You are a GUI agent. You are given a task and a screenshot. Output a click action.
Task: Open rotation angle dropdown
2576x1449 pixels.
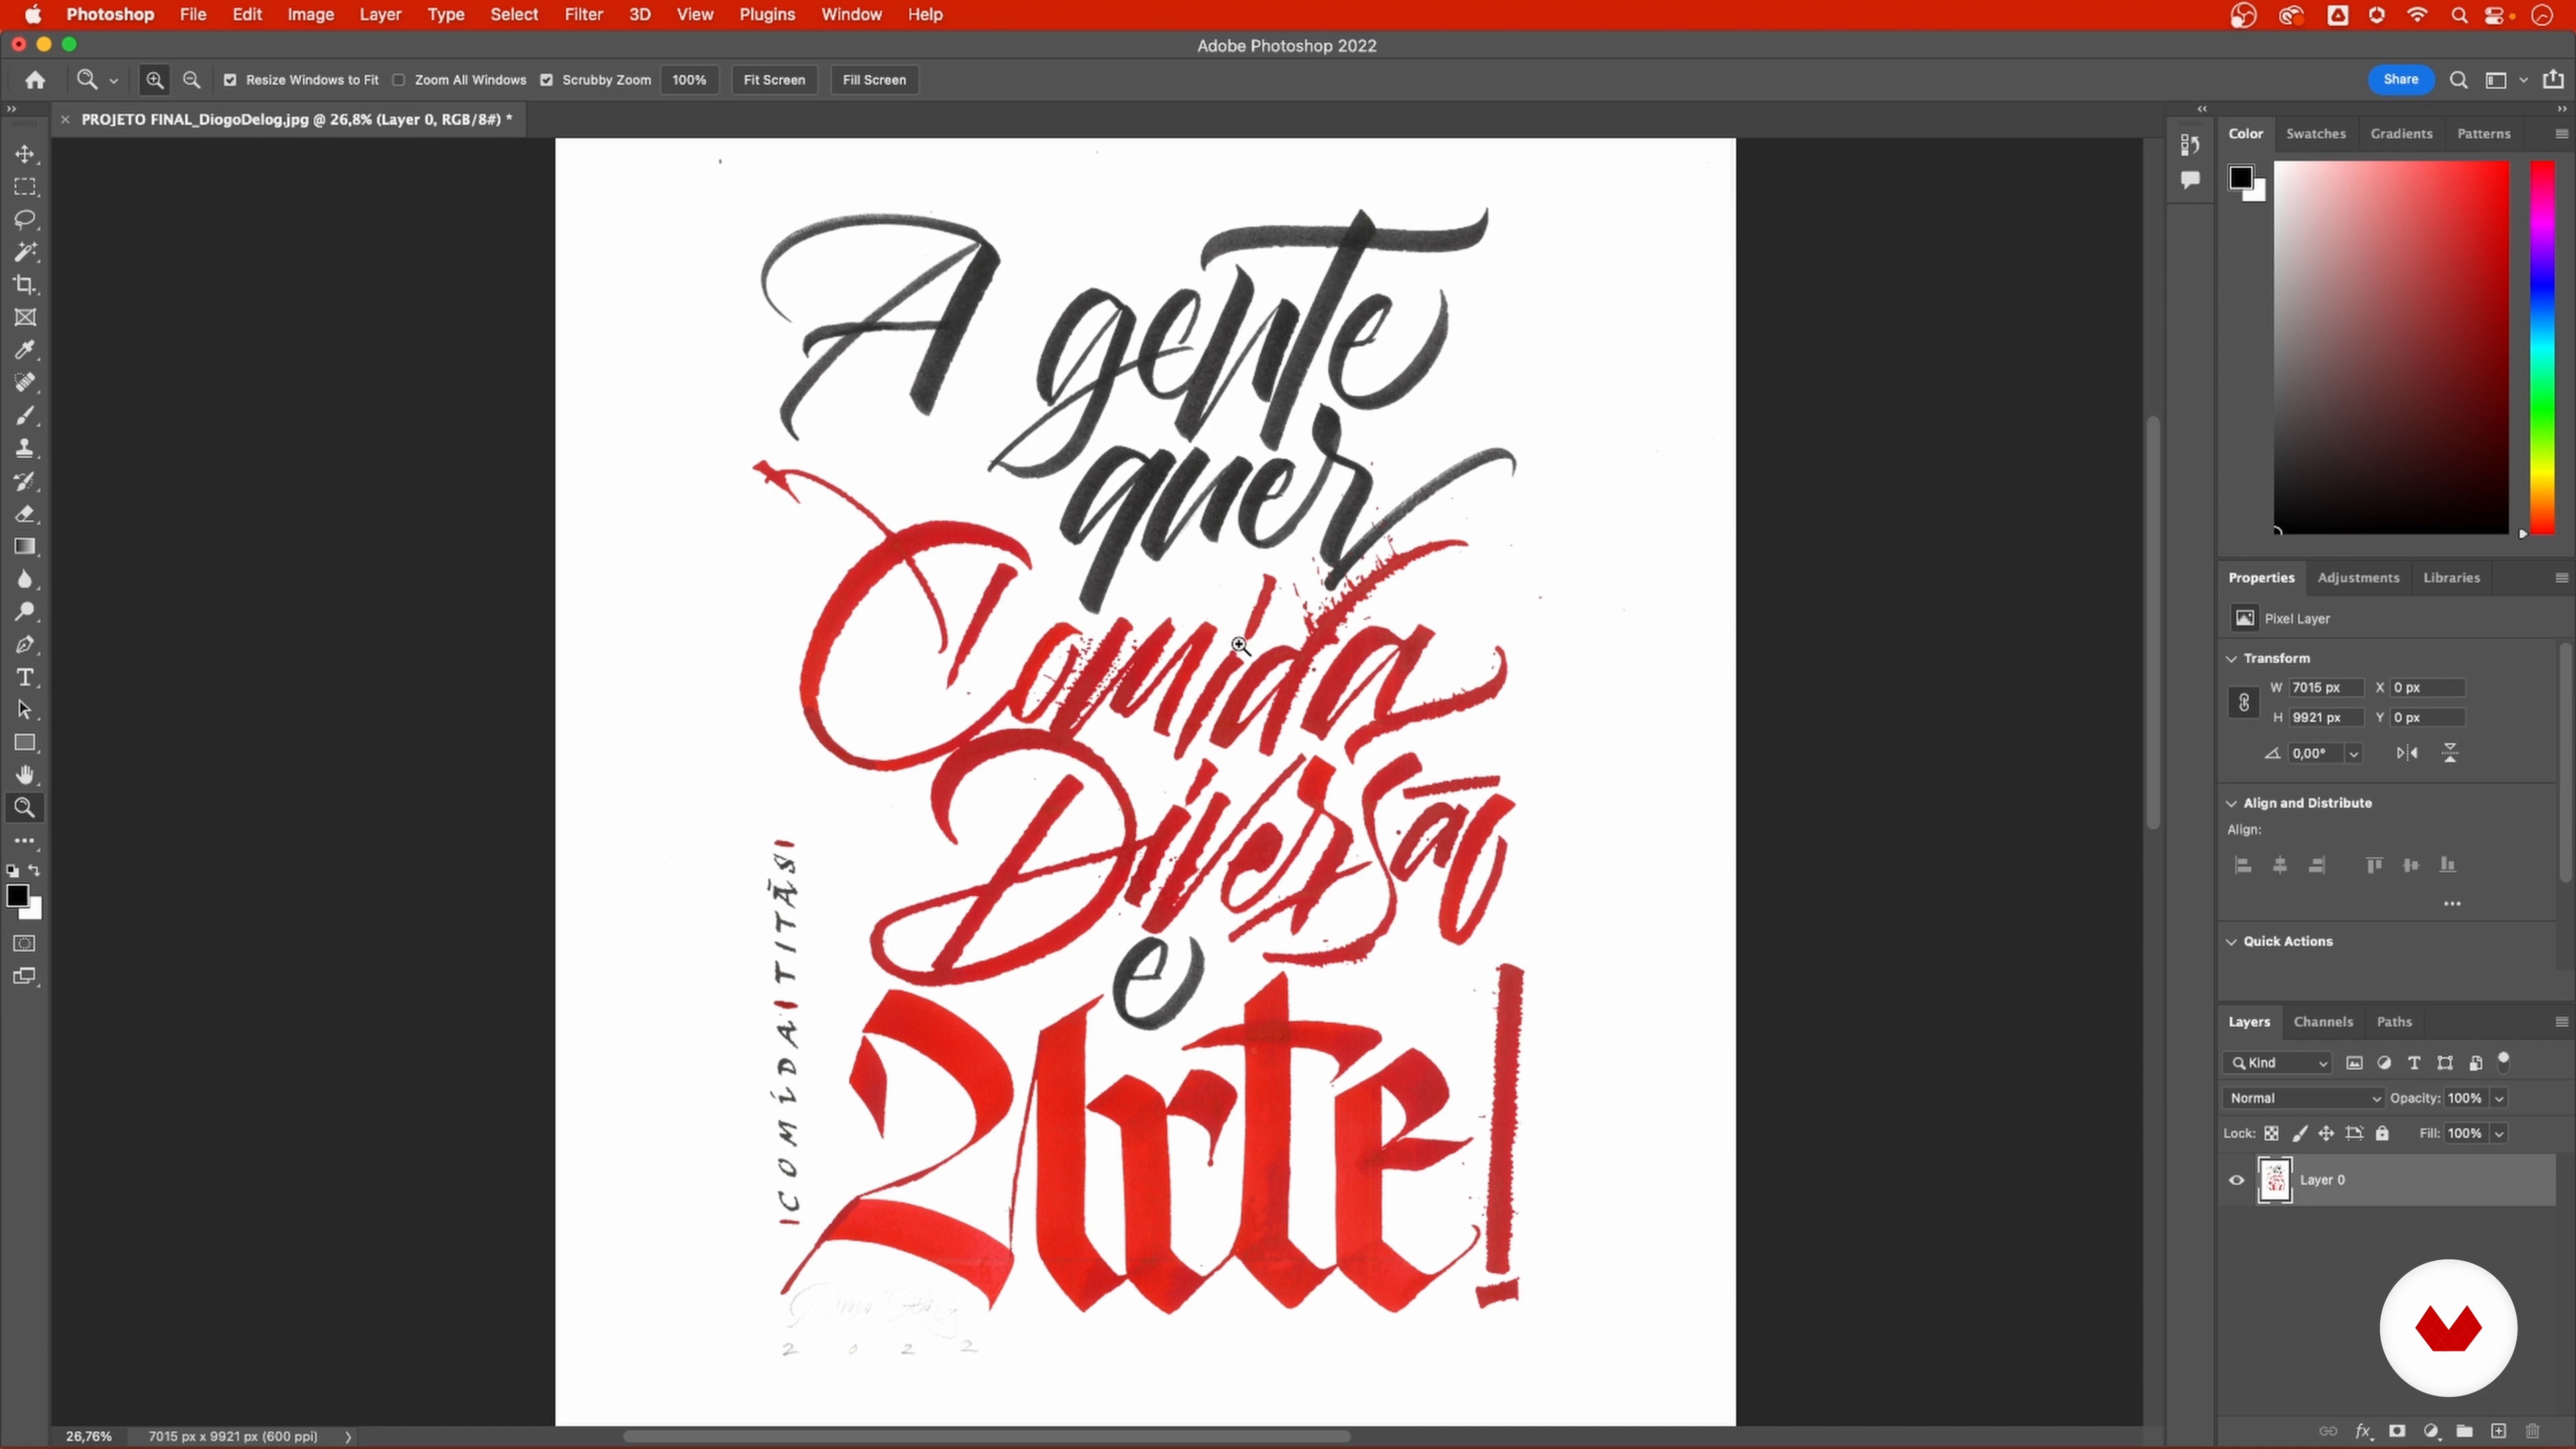pyautogui.click(x=2354, y=753)
